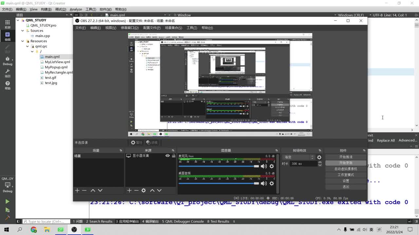
Task: Collapse the qml.qrc resource node
Action: [27, 46]
